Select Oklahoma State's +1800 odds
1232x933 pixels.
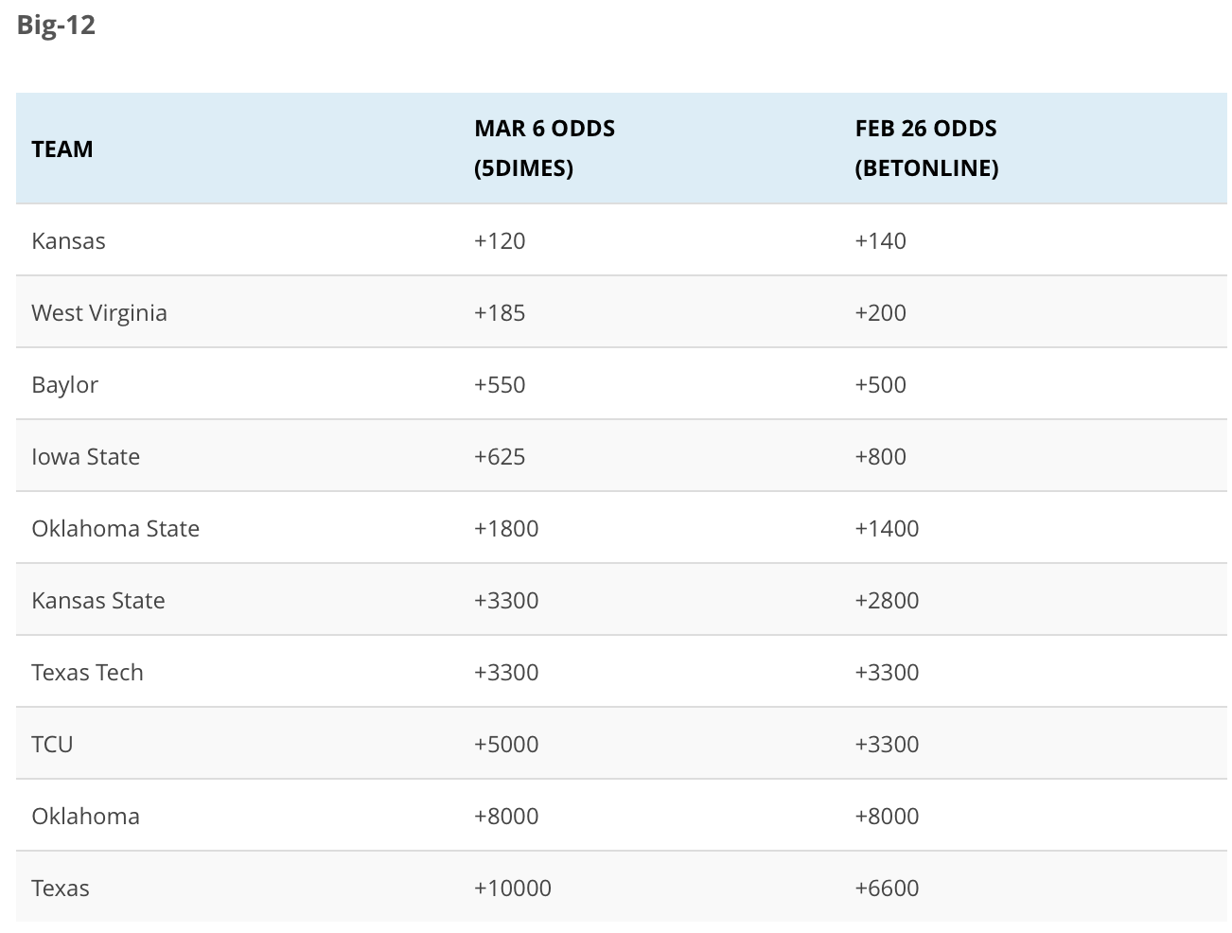[506, 529]
